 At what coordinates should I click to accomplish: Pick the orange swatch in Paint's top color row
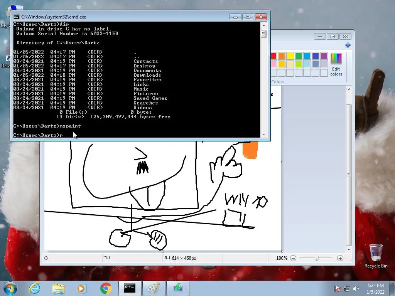[x=282, y=56]
